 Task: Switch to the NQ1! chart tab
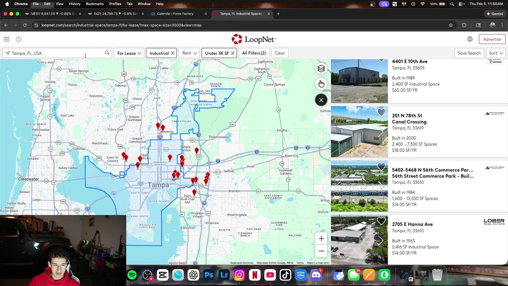click(115, 14)
